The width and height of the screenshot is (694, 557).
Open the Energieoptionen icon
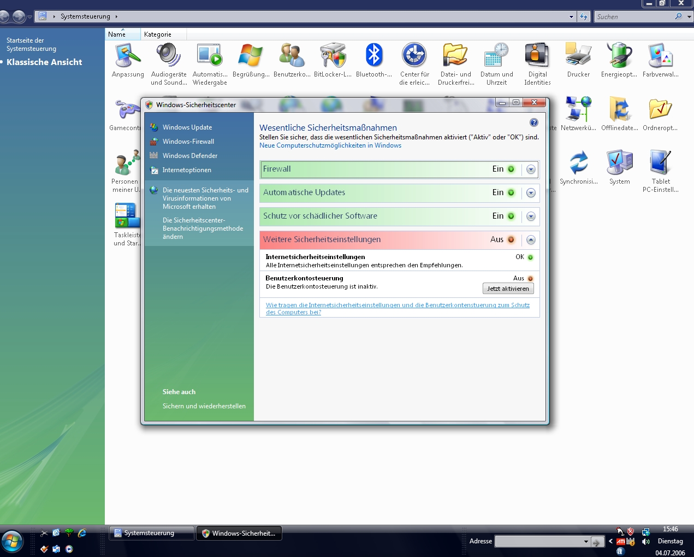pos(619,61)
